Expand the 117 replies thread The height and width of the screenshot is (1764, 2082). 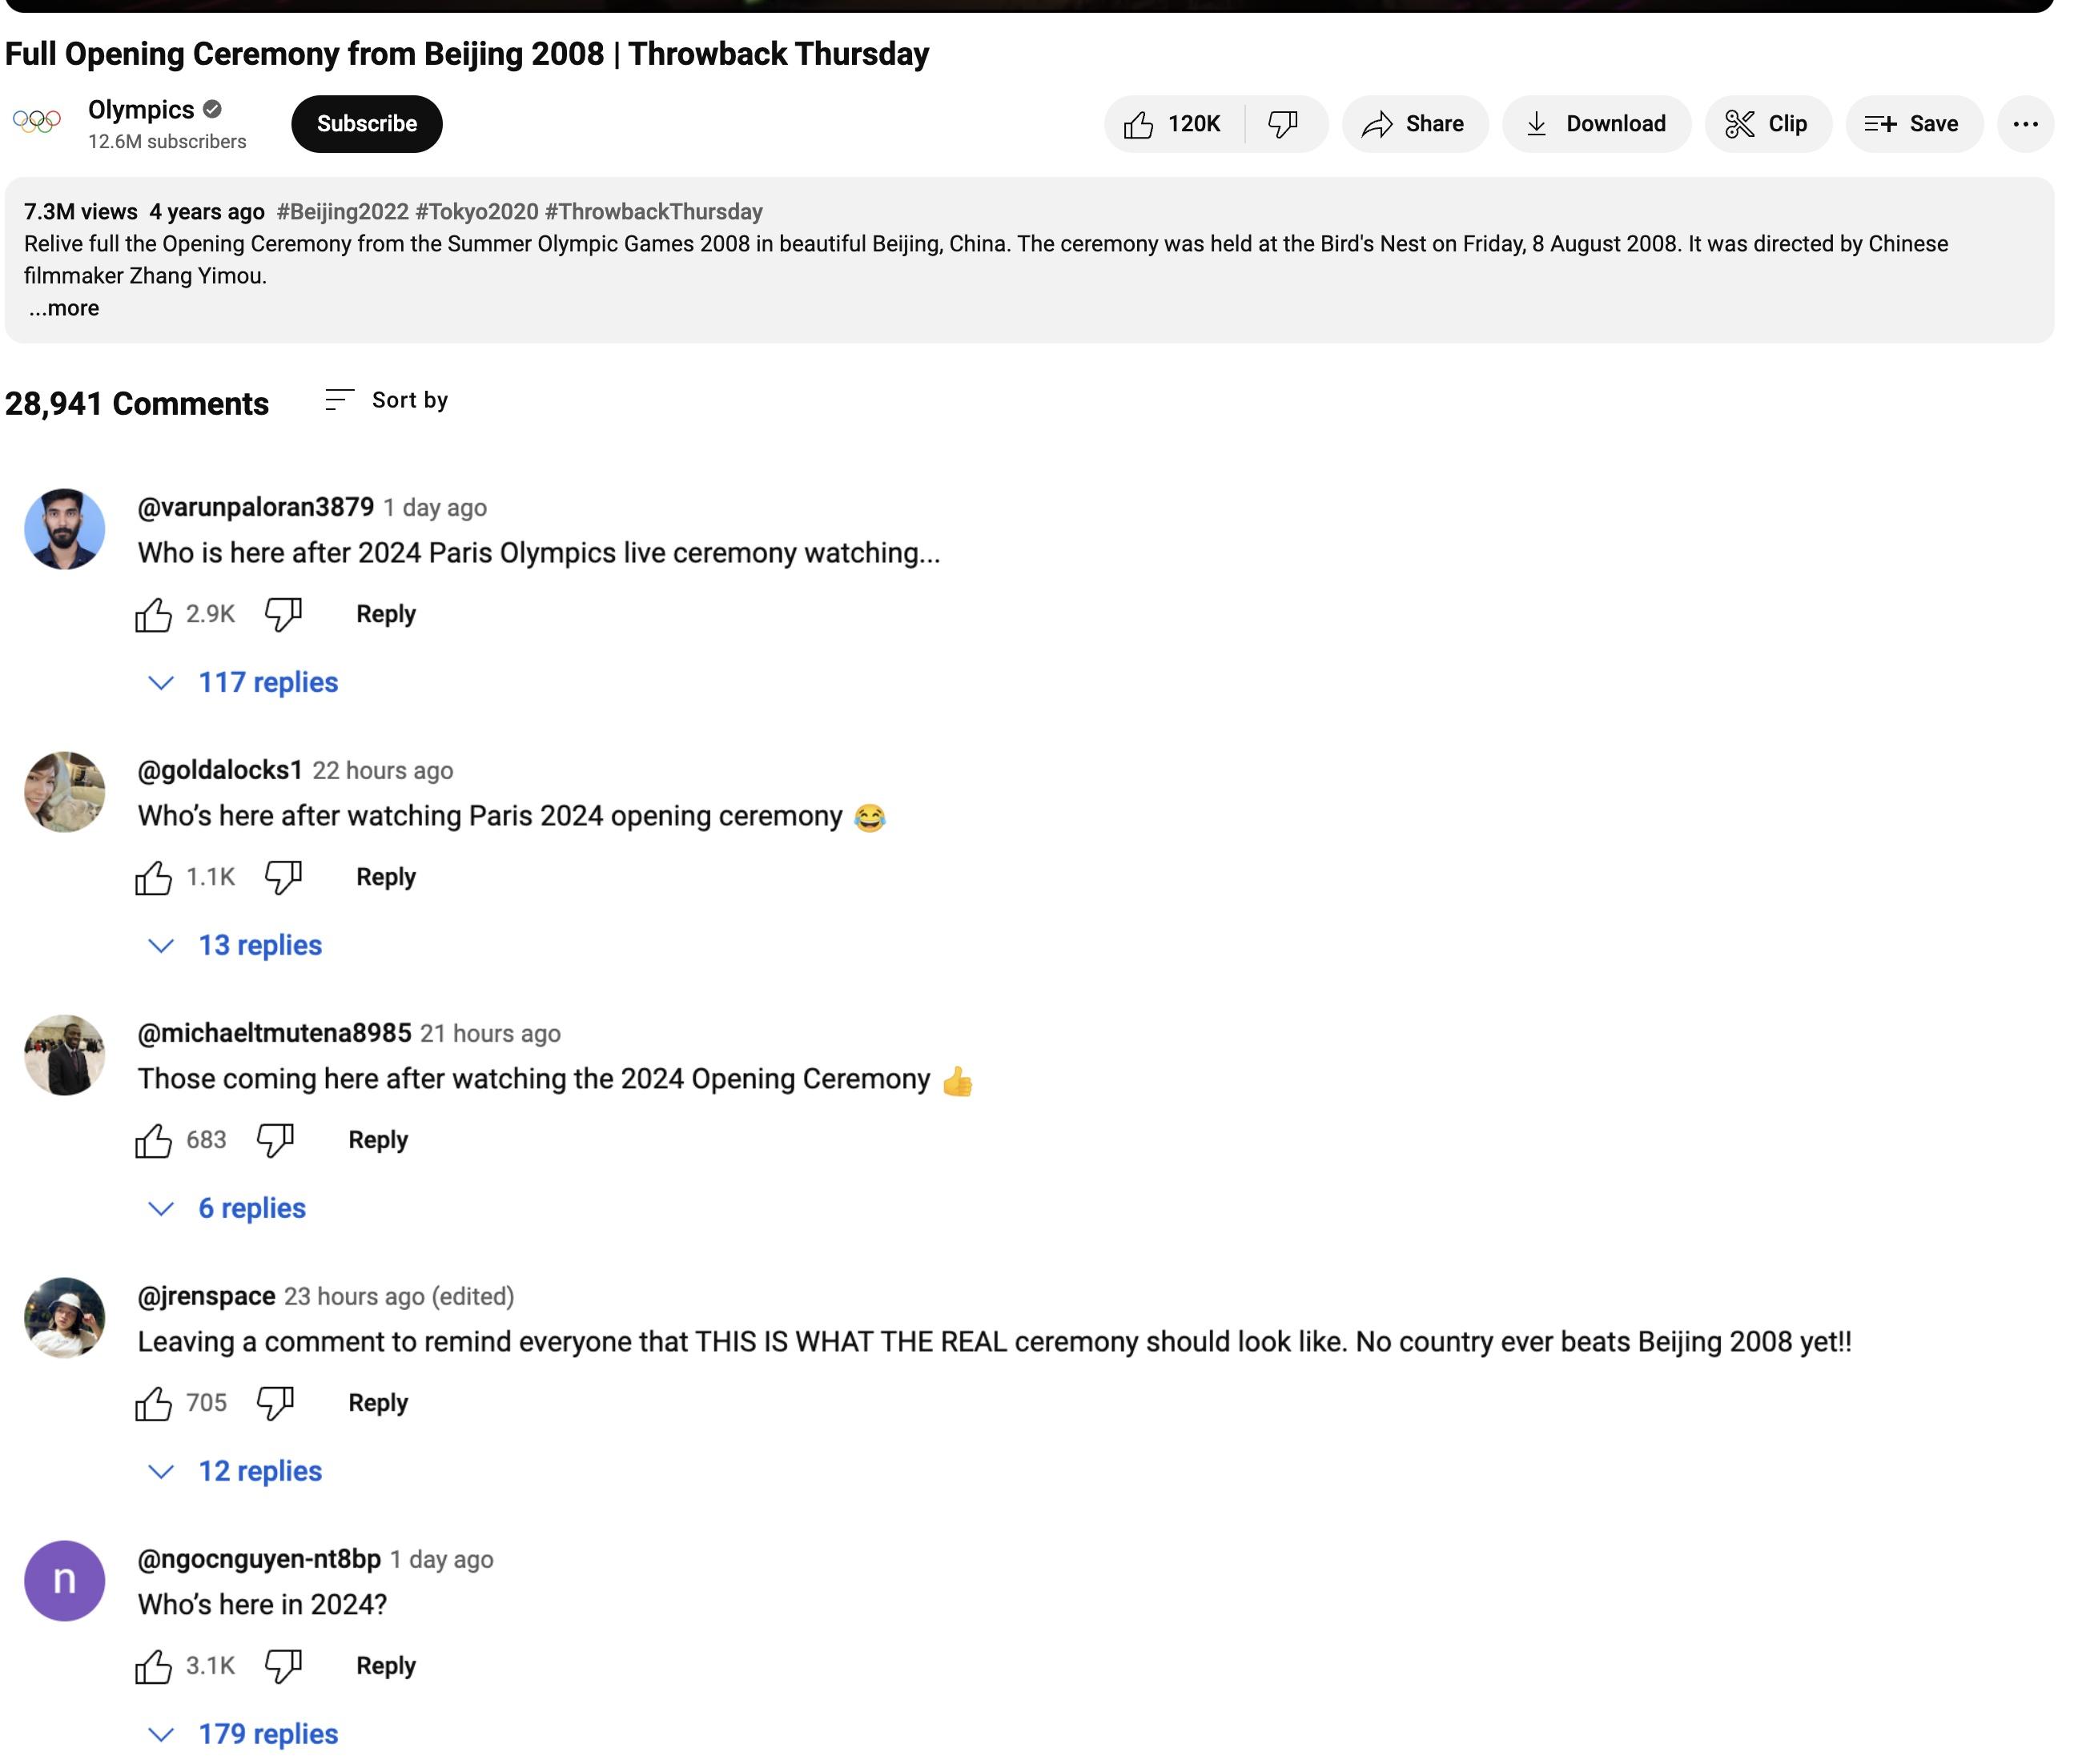[x=243, y=682]
